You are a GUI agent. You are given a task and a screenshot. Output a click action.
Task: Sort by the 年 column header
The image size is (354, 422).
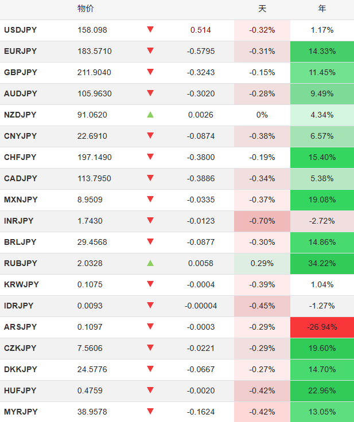pos(322,9)
